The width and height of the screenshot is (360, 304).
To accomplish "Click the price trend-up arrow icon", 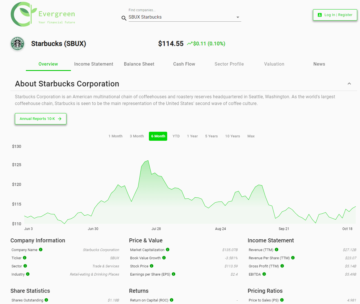I will tap(190, 44).
